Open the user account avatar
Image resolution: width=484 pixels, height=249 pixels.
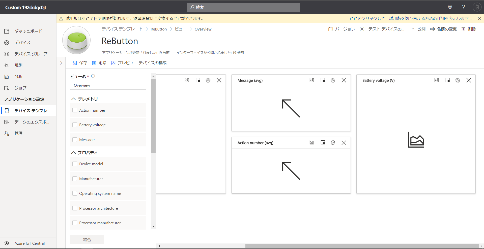[477, 7]
